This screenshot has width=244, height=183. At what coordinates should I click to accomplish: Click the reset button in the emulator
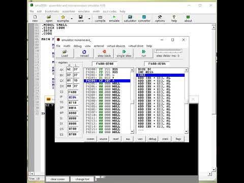115,139
